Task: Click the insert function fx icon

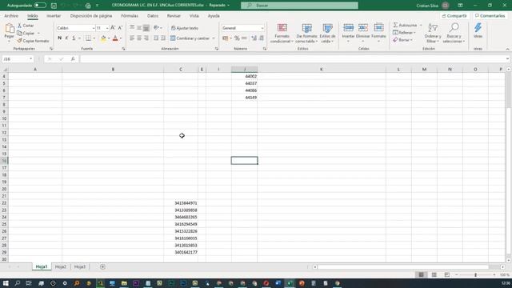Action: coord(73,58)
